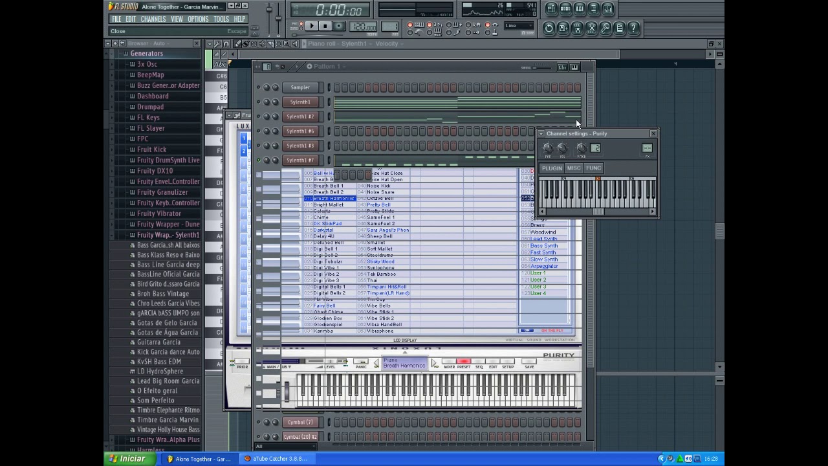
Task: Click the graph editor icon in Pattern window
Action: pyautogui.click(x=562, y=67)
